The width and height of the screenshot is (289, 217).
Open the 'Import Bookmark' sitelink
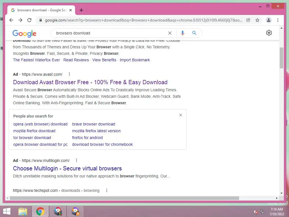(x=135, y=60)
